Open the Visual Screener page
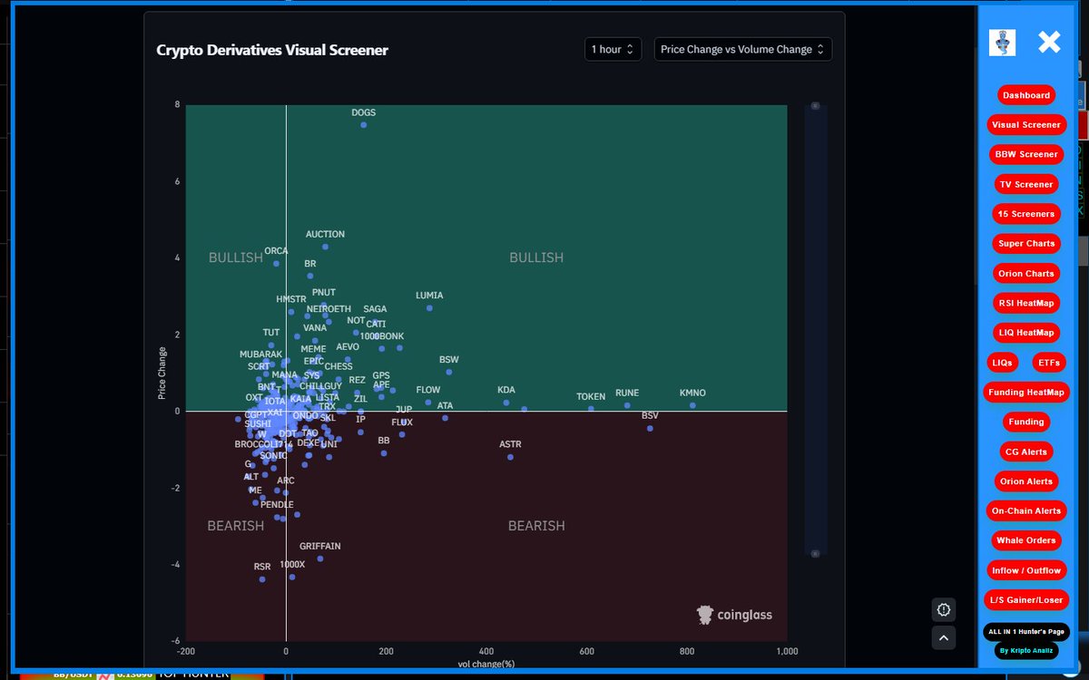 (1026, 125)
